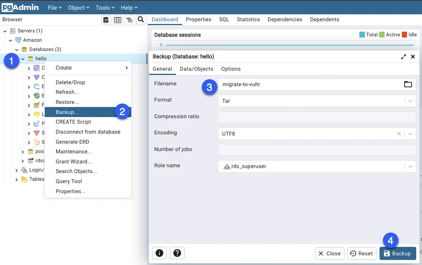This screenshot has width=422, height=265.
Task: Expand the rdsadmin database node
Action: pyautogui.click(x=23, y=161)
